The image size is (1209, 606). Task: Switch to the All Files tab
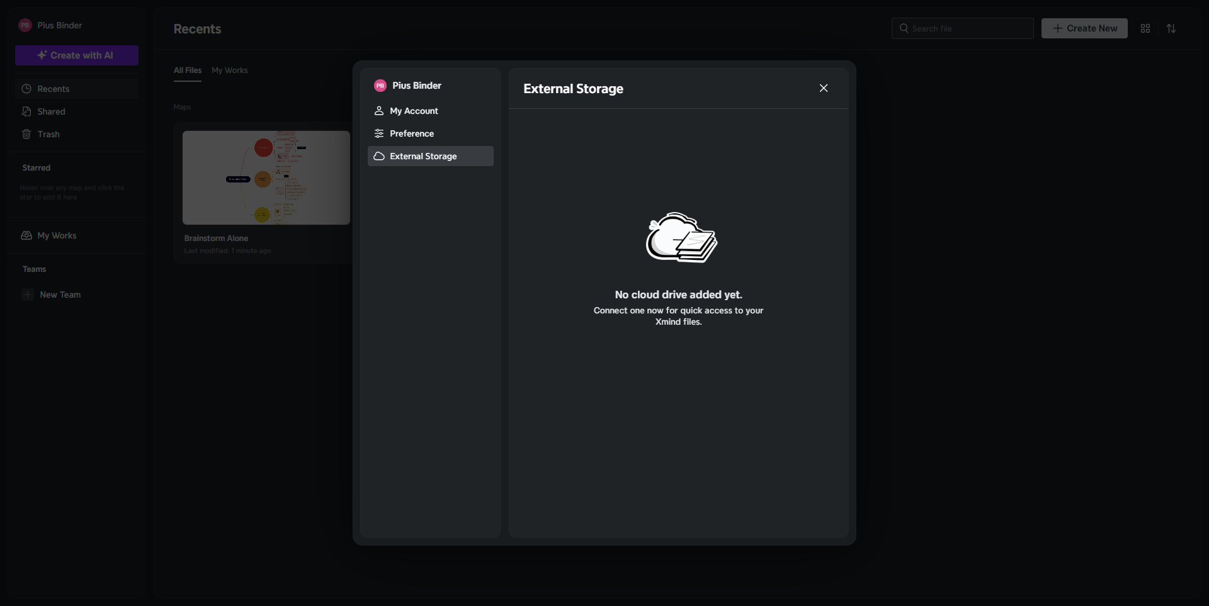188,70
